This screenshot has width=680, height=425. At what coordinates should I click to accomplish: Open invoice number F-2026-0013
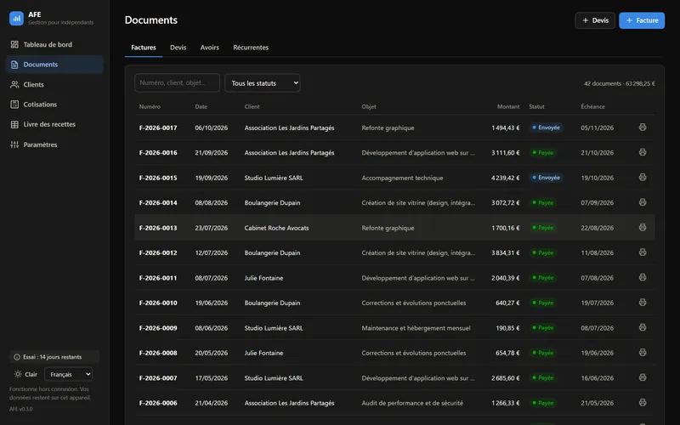tap(158, 228)
